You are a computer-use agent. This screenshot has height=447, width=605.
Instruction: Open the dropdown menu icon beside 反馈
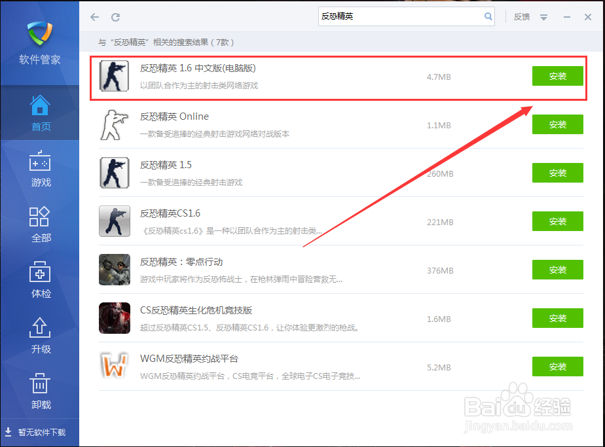click(x=543, y=18)
